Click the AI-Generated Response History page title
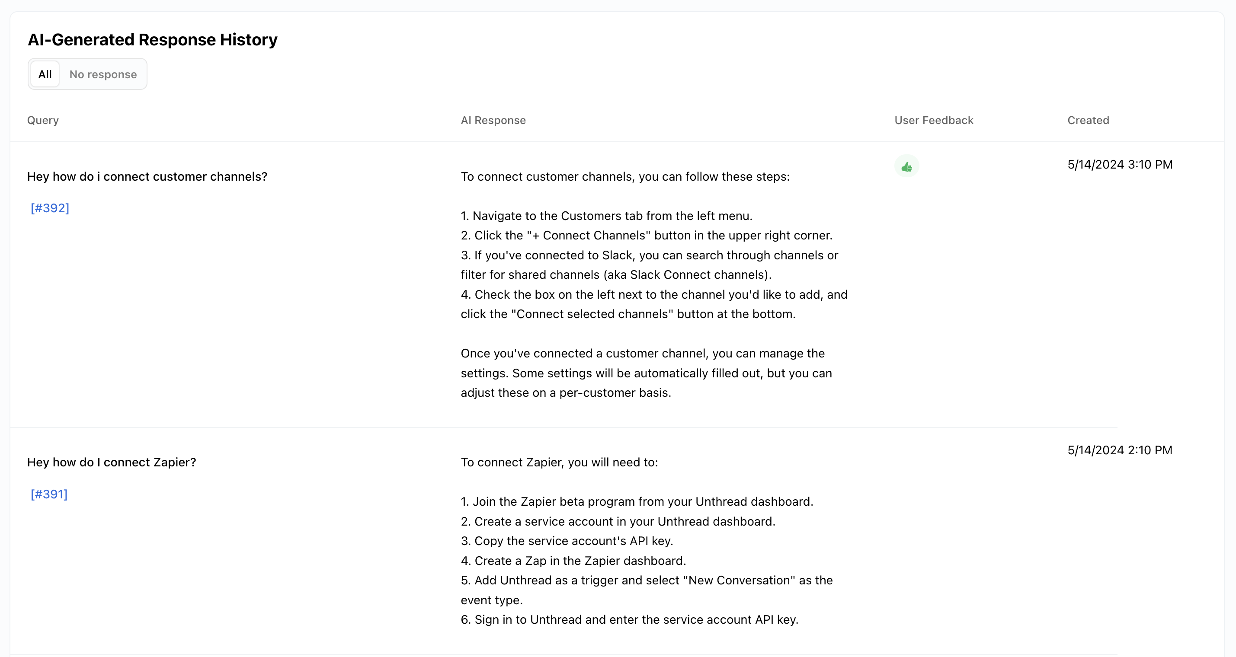This screenshot has width=1236, height=657. tap(153, 39)
